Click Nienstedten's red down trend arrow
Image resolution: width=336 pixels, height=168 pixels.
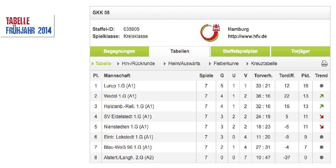321,127
